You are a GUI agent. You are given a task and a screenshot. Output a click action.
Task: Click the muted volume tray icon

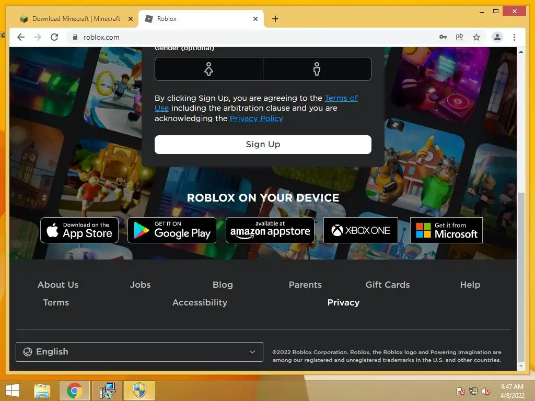(485, 391)
